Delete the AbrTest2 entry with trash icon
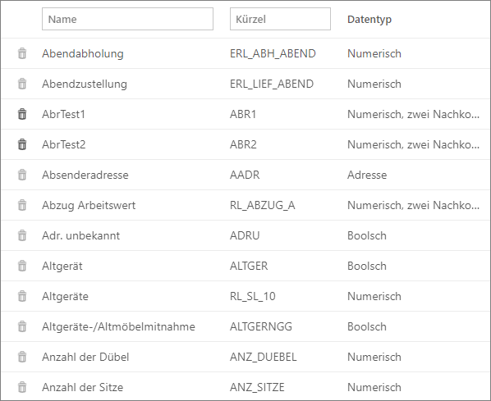The height and width of the screenshot is (401, 491). coord(22,144)
